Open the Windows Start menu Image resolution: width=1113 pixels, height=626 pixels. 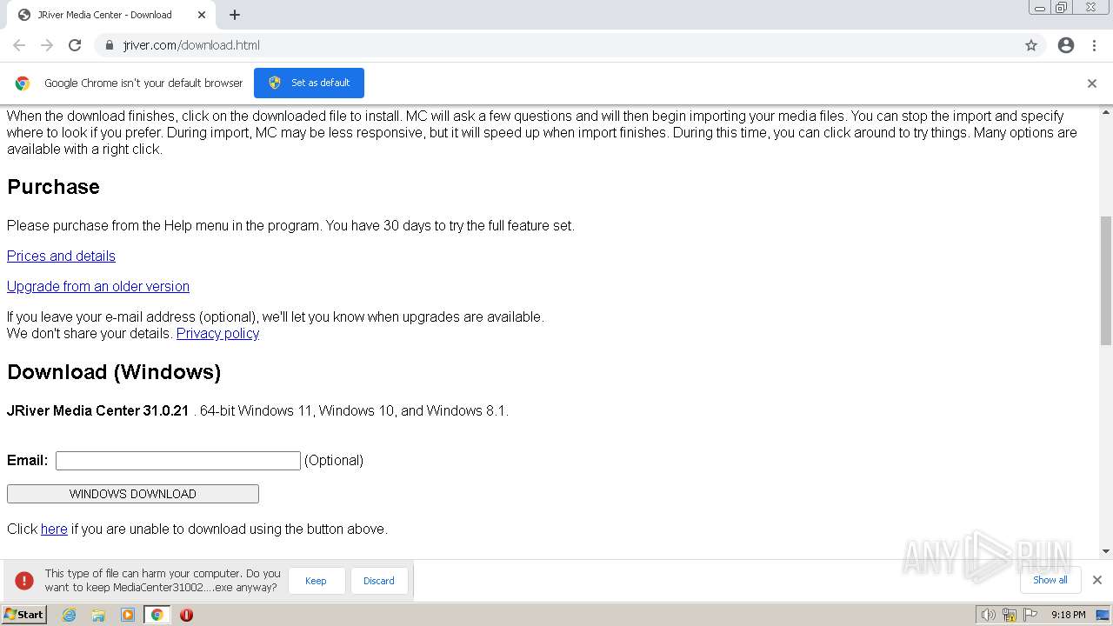[x=23, y=615]
